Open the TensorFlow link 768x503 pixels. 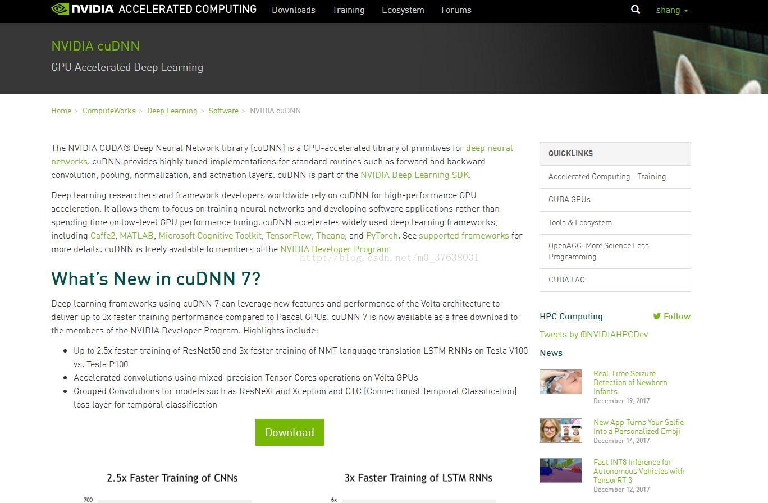289,236
